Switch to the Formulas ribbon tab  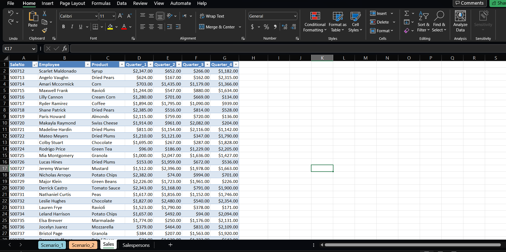(x=101, y=3)
